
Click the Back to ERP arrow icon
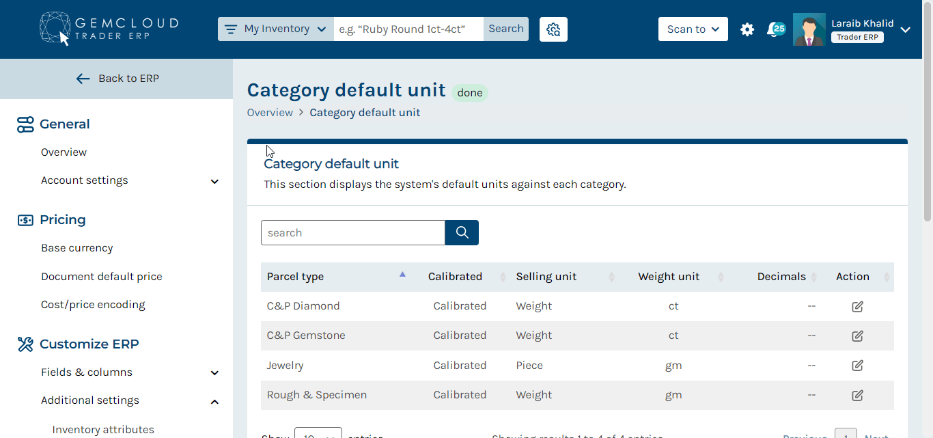point(83,79)
